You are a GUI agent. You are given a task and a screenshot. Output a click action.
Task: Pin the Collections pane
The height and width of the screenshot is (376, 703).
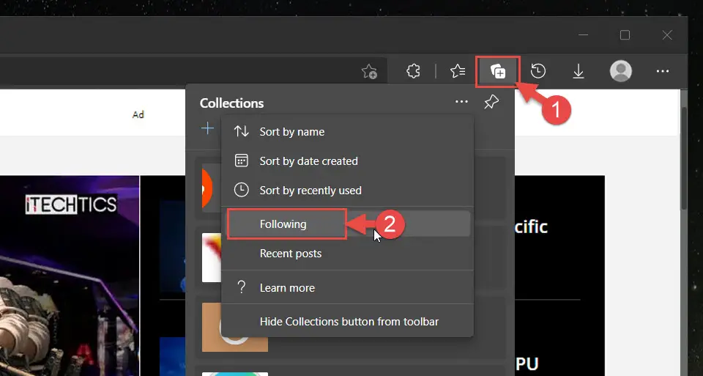click(x=491, y=103)
